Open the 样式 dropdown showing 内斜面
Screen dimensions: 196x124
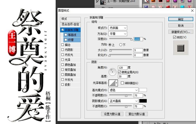pyautogui.click(x=118, y=28)
